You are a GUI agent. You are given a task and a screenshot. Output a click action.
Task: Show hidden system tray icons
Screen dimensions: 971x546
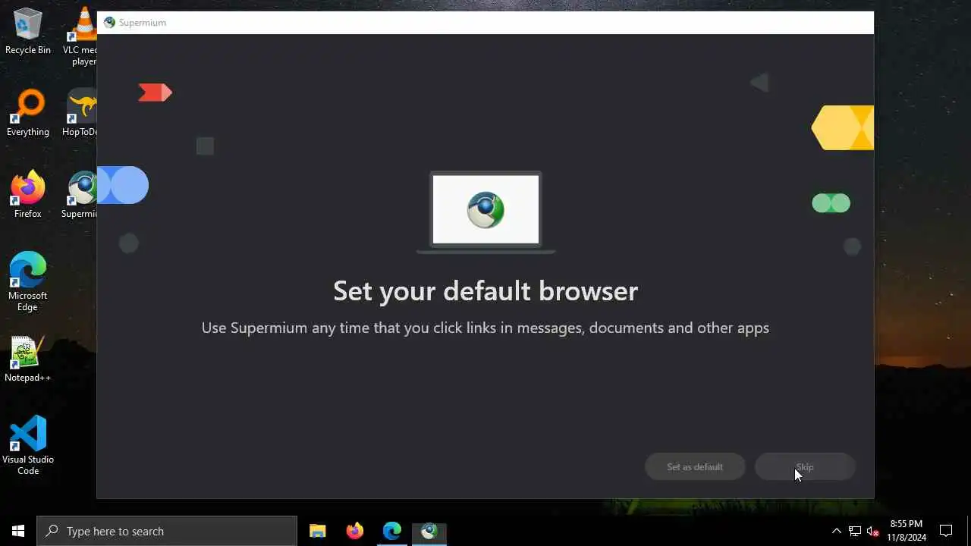point(836,531)
